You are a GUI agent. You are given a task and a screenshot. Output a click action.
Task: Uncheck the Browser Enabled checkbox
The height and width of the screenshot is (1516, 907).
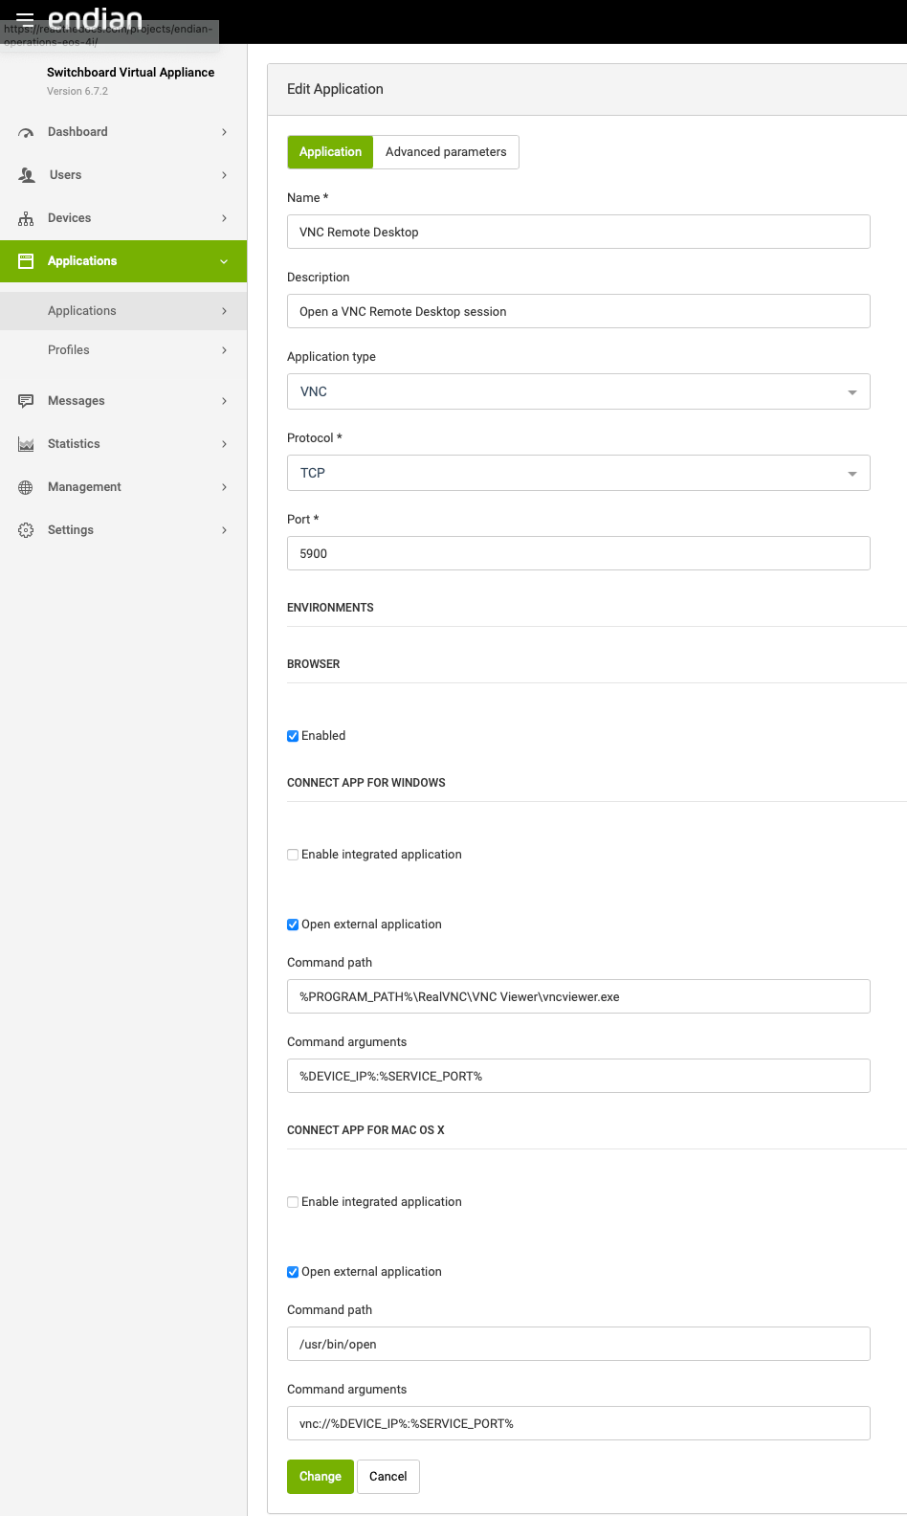tap(293, 736)
